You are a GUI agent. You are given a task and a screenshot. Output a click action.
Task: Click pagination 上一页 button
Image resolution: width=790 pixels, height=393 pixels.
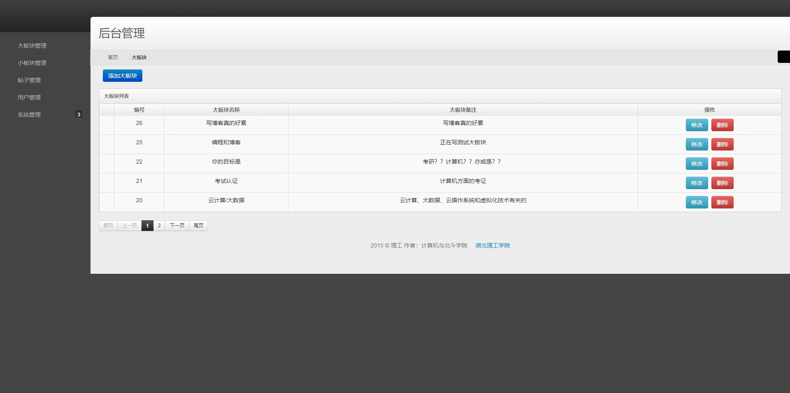[130, 226]
